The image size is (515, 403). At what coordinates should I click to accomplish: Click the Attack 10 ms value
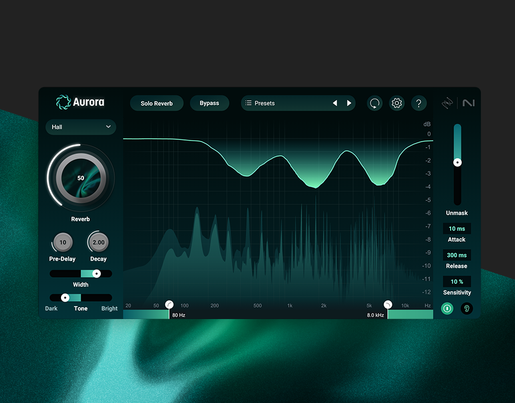tap(457, 229)
